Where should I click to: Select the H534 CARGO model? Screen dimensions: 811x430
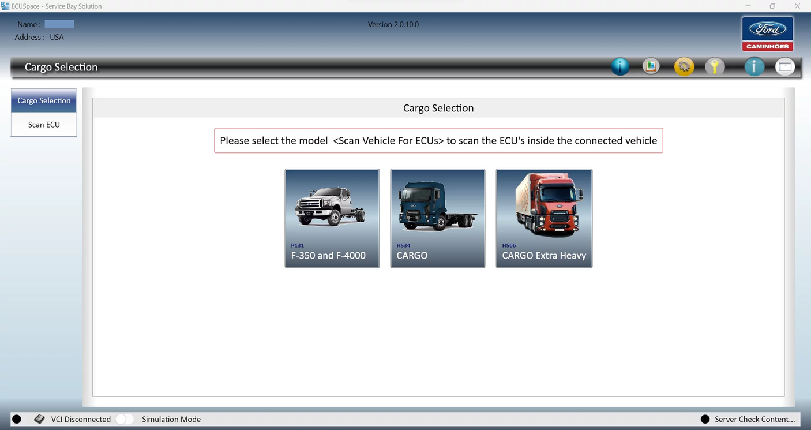[x=437, y=218]
